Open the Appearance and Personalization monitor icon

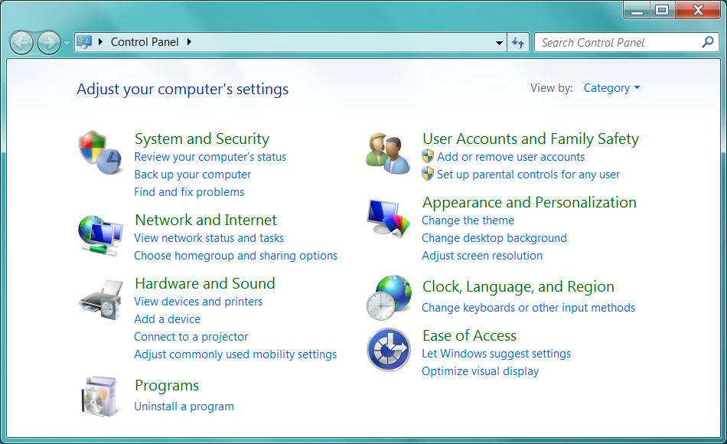[x=388, y=219]
